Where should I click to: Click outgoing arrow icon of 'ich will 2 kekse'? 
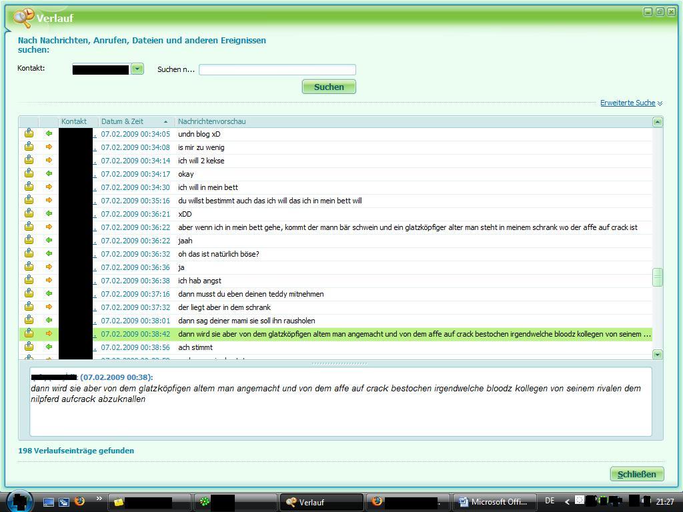click(x=49, y=161)
